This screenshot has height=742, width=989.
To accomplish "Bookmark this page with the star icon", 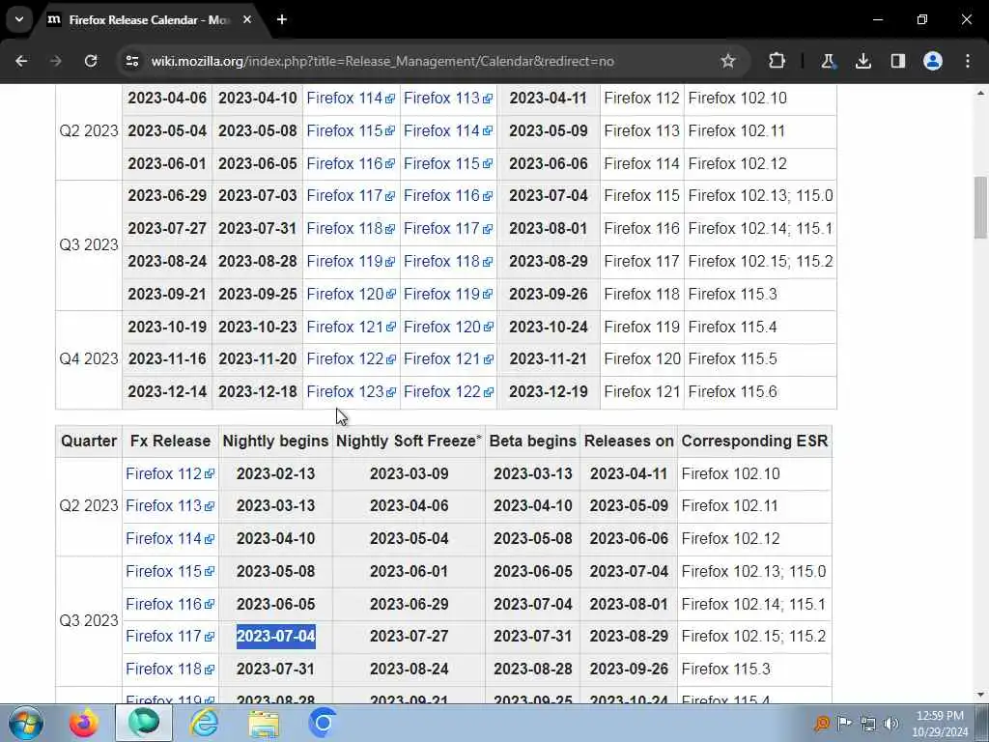I will (x=728, y=61).
